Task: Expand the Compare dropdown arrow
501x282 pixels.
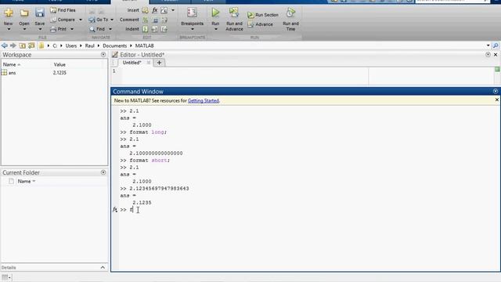Action: [81, 20]
